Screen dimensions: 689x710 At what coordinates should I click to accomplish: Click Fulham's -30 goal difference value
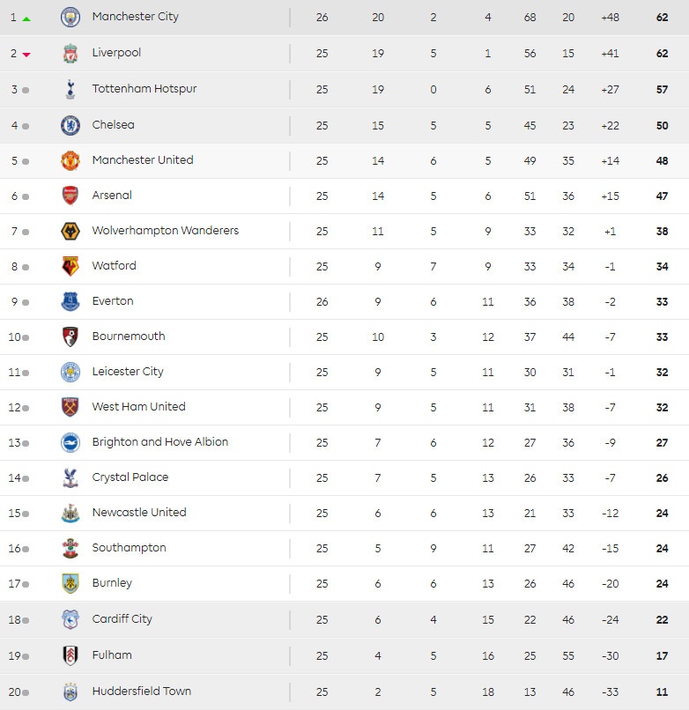coord(610,655)
